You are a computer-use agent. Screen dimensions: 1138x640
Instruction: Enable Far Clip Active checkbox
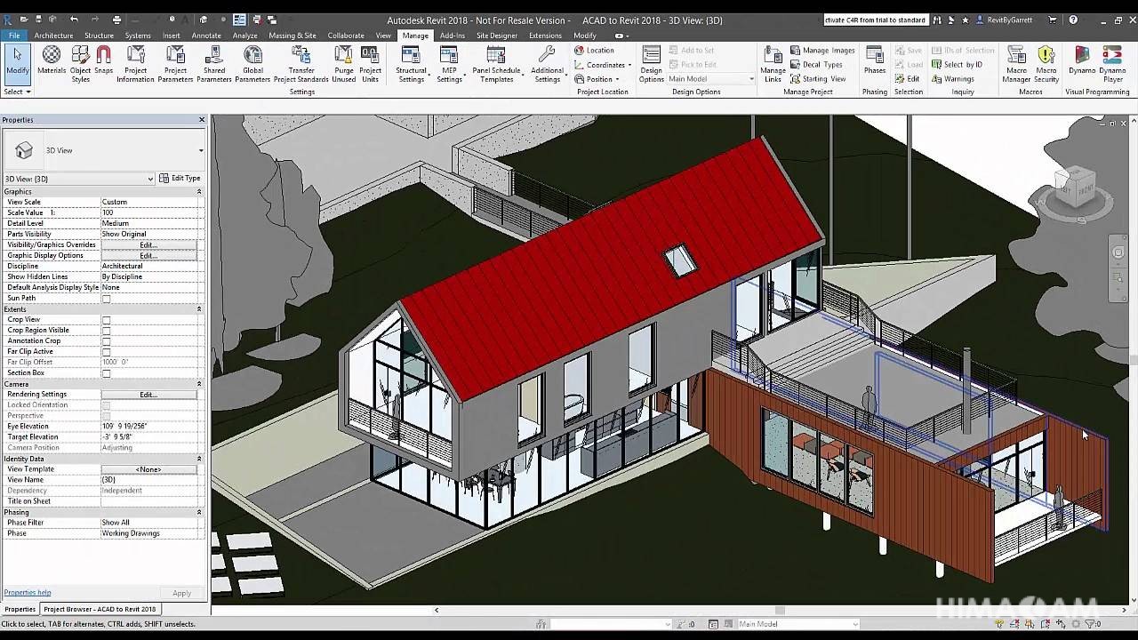[x=106, y=352]
